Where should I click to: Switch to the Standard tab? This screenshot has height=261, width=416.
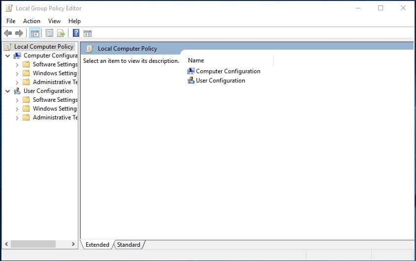(128, 245)
